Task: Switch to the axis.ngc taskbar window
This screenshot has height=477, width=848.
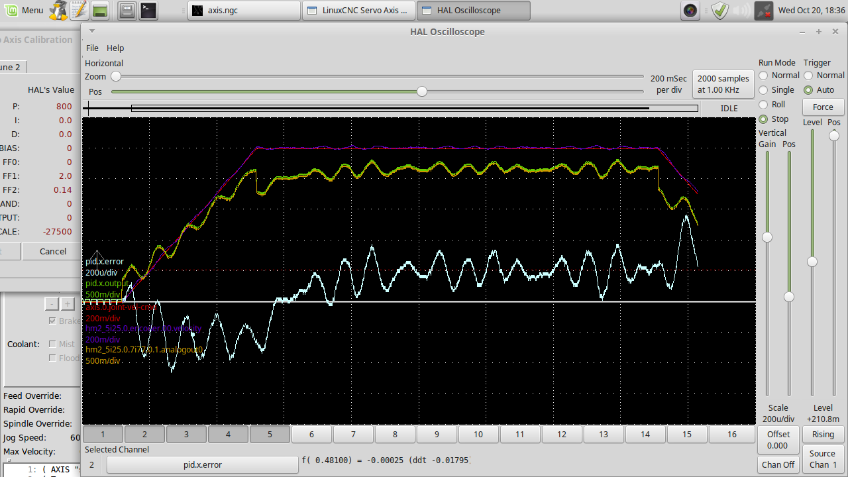Action: point(244,10)
